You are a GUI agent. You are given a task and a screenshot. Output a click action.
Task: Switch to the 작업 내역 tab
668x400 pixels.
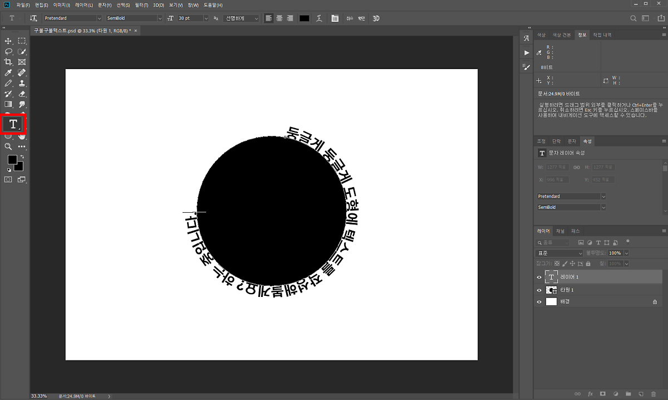[x=602, y=35]
